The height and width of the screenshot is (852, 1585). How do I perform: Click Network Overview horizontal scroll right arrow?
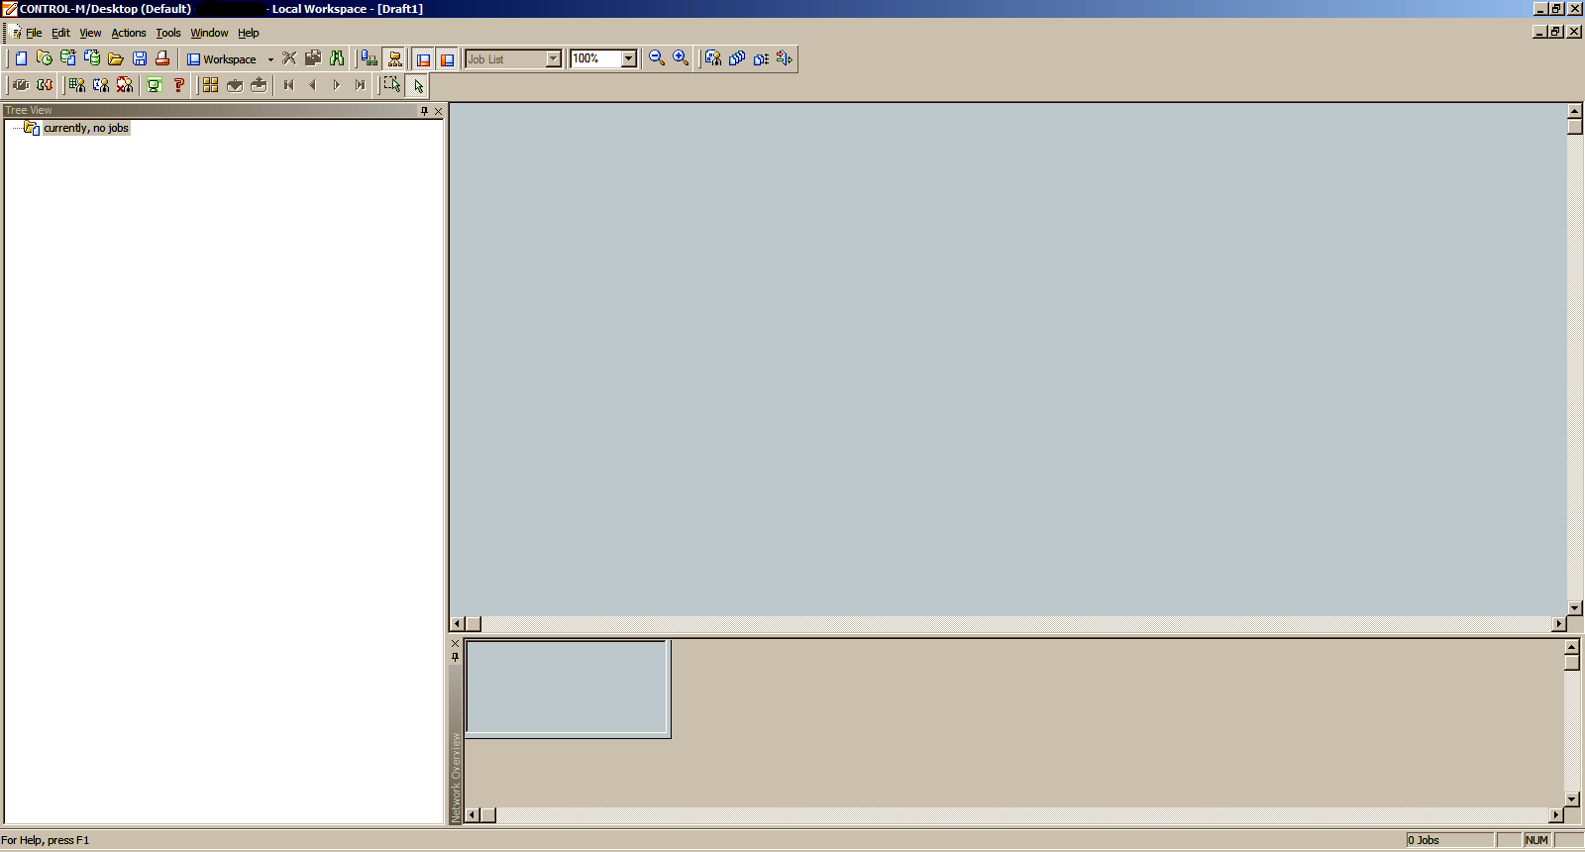(1556, 815)
